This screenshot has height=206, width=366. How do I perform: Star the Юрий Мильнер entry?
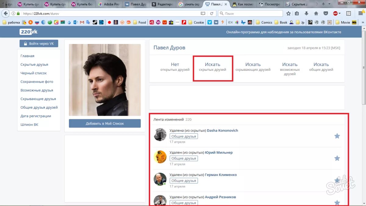337,158
